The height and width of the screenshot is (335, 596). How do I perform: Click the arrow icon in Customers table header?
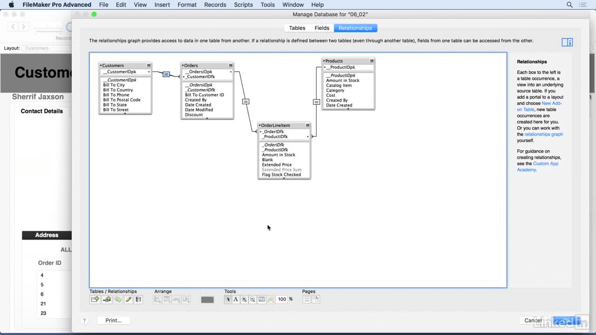coord(101,66)
